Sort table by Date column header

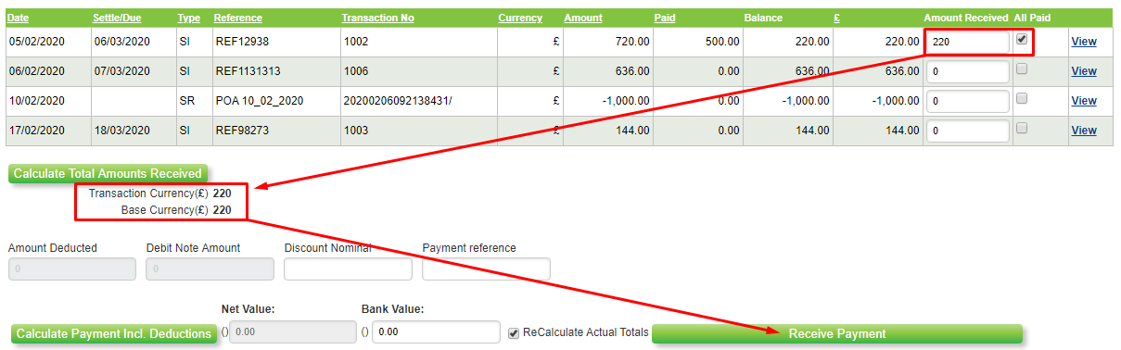coord(19,18)
